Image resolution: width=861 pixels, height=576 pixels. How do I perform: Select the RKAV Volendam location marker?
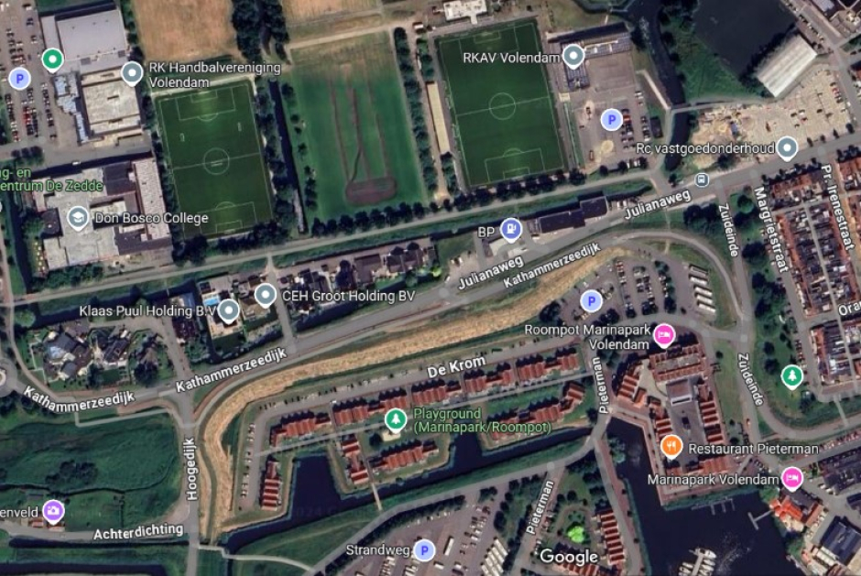click(573, 56)
